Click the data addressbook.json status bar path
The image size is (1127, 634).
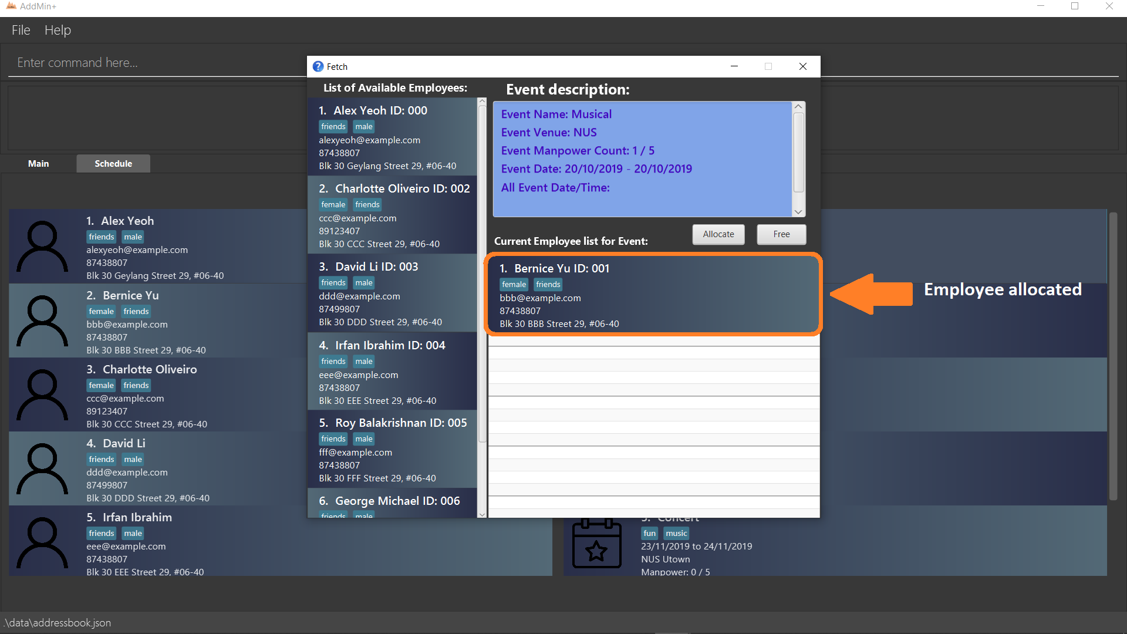tap(57, 623)
